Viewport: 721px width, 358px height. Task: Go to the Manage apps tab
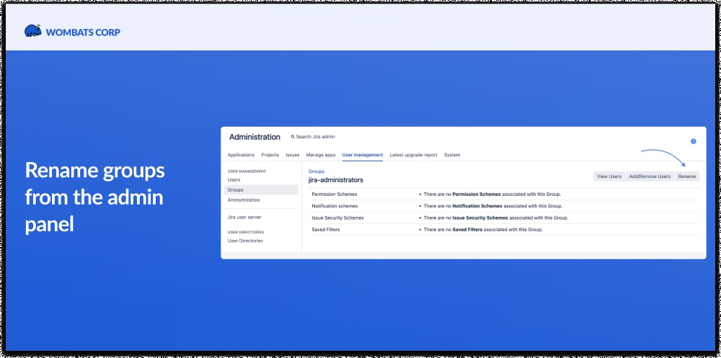pos(321,155)
